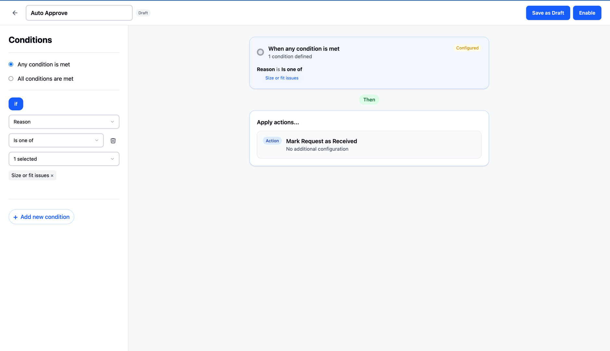Click the back arrow to exit workflow editor
Image resolution: width=610 pixels, height=351 pixels.
15,13
